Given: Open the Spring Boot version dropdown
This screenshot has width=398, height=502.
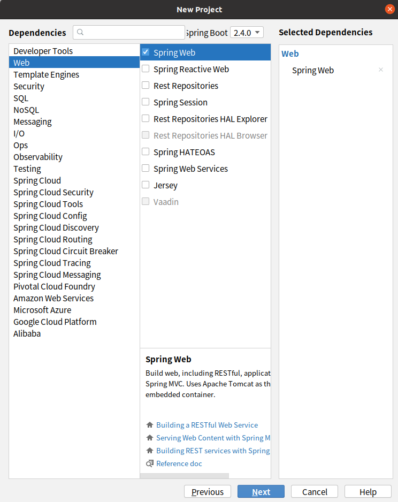Looking at the screenshot, I should 247,32.
